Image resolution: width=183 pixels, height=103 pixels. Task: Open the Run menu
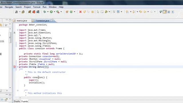45,7
